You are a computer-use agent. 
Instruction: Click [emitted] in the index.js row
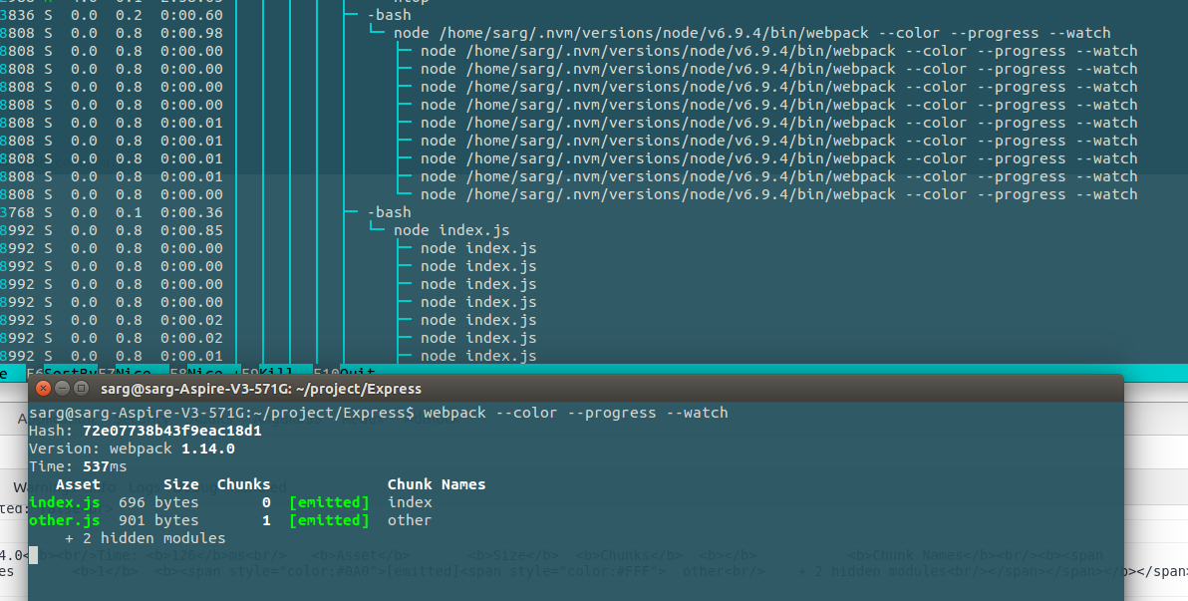(x=329, y=502)
